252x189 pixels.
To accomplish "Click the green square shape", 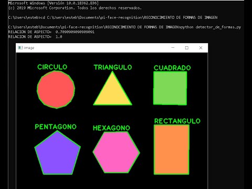I will [x=170, y=88].
